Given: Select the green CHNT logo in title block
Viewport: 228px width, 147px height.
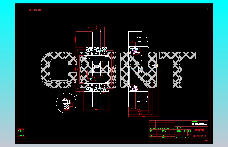Looking at the screenshot, I should pos(195,122).
